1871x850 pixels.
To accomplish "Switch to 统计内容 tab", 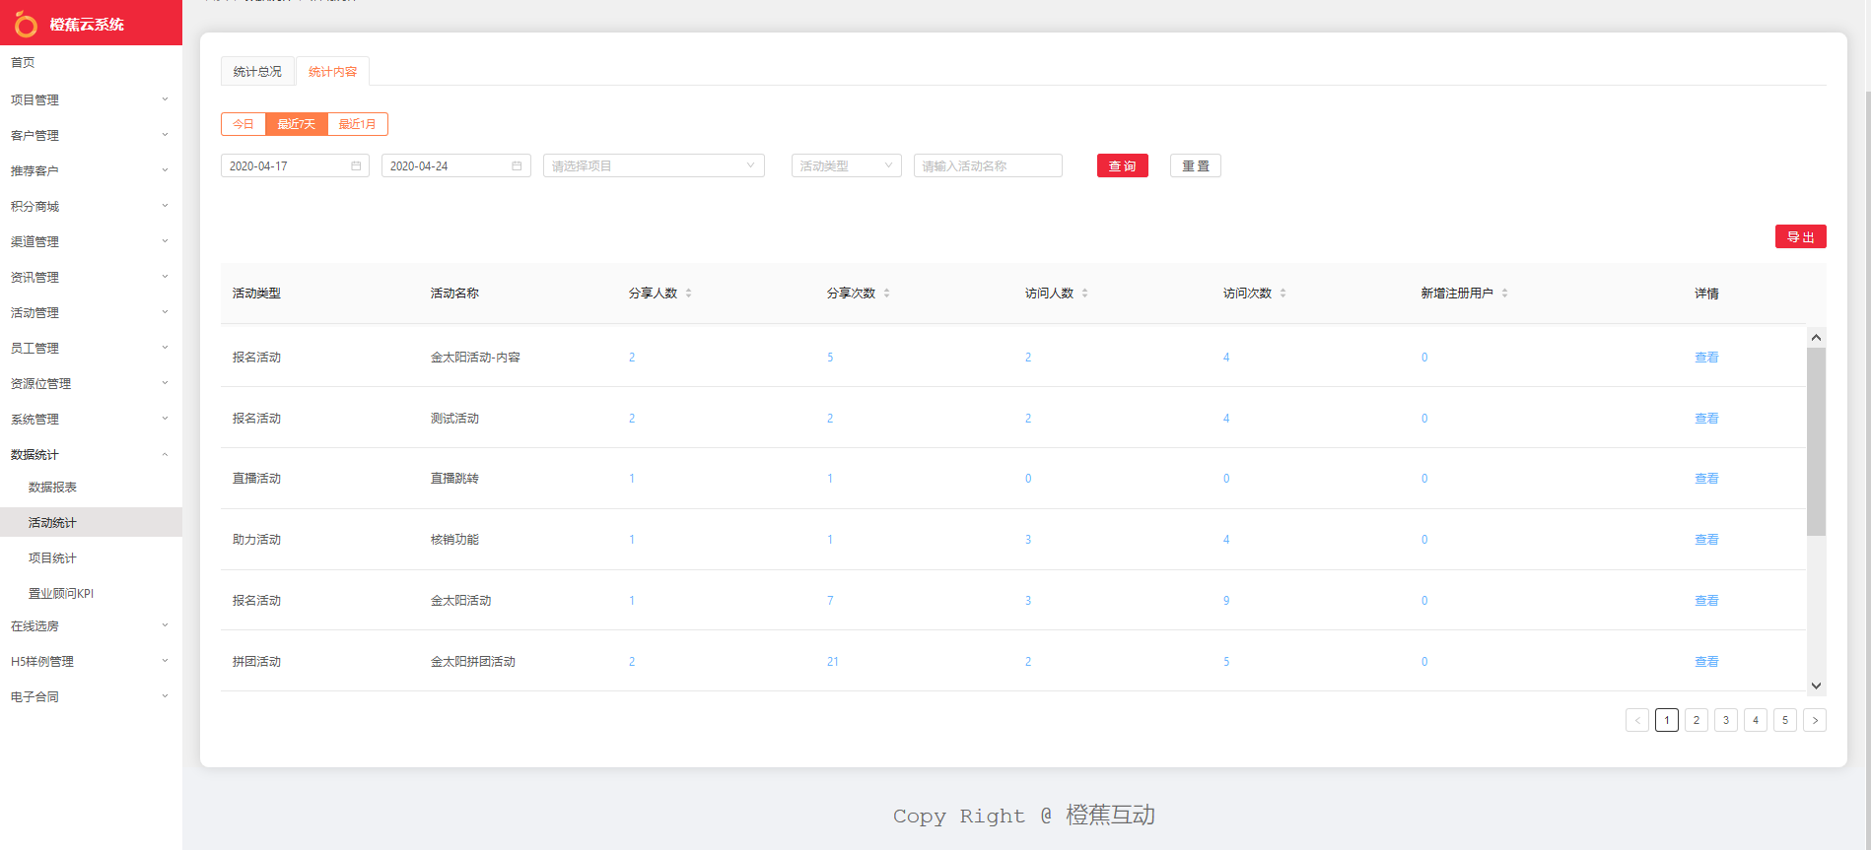I will tap(333, 71).
